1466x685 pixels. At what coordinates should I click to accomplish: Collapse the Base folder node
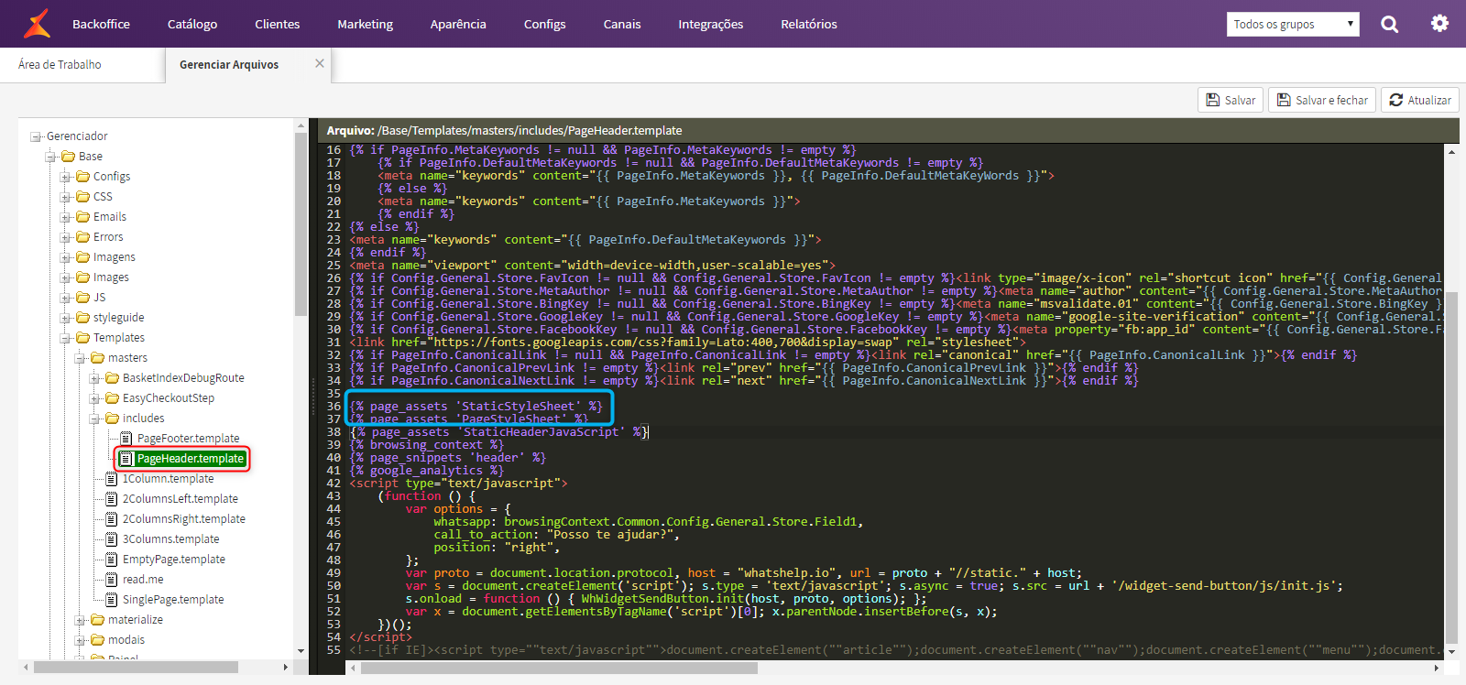pyautogui.click(x=50, y=158)
